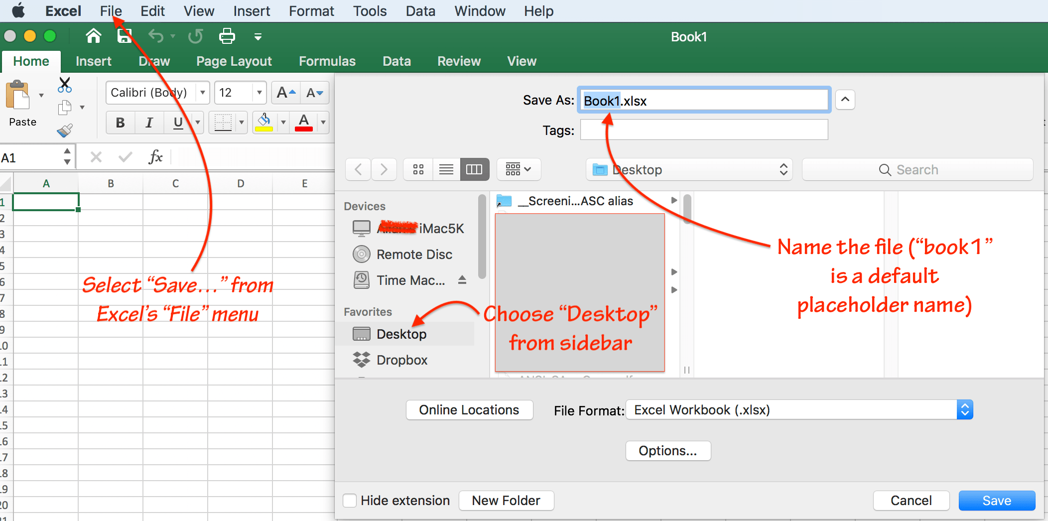Click the Format Painter brush icon

(65, 130)
